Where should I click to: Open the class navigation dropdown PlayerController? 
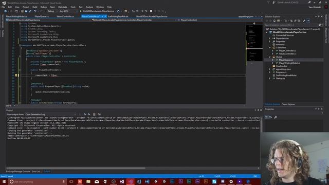(134, 20)
